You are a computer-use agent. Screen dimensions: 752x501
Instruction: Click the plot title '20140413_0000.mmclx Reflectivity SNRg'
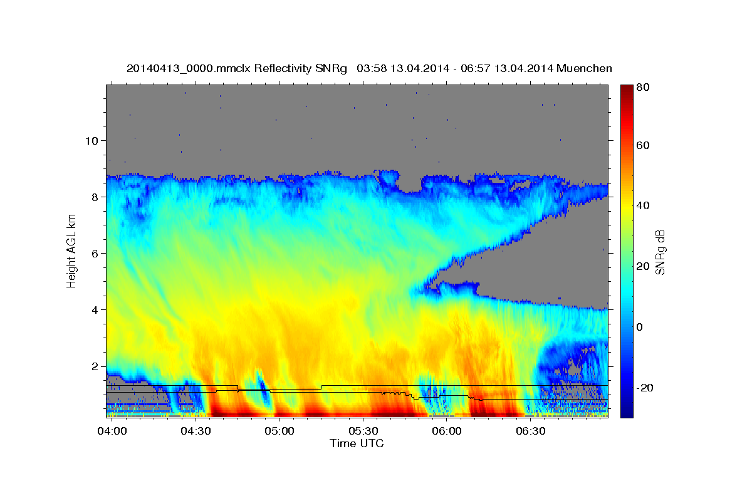click(x=236, y=68)
